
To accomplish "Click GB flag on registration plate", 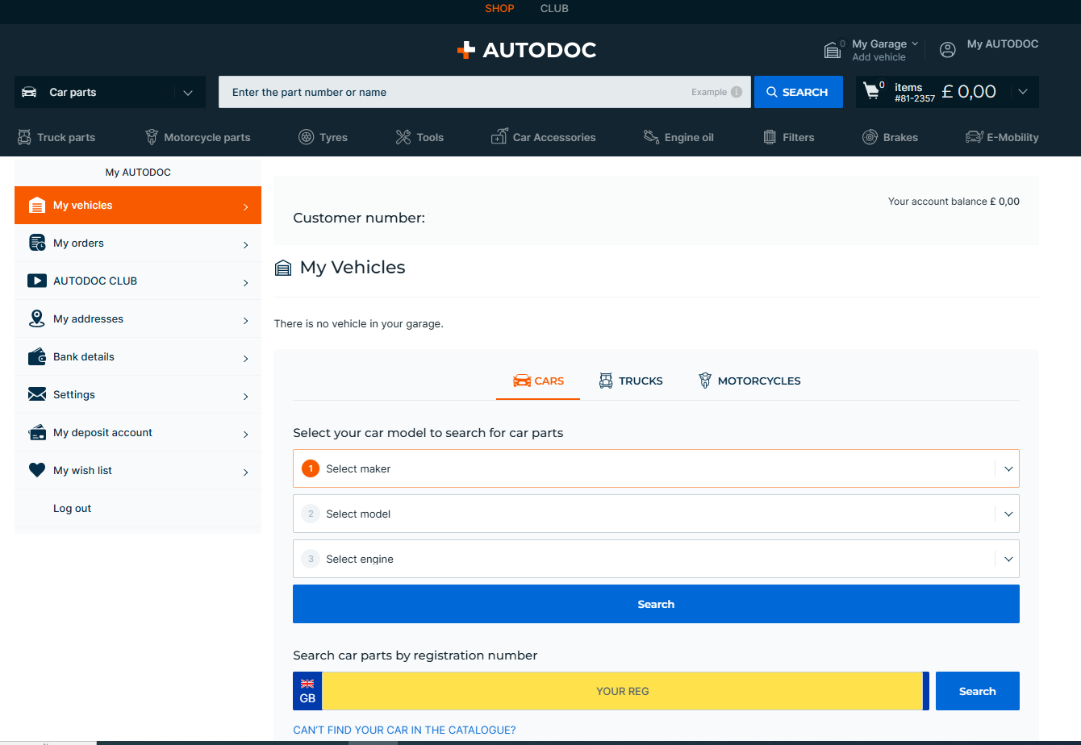I will [307, 684].
